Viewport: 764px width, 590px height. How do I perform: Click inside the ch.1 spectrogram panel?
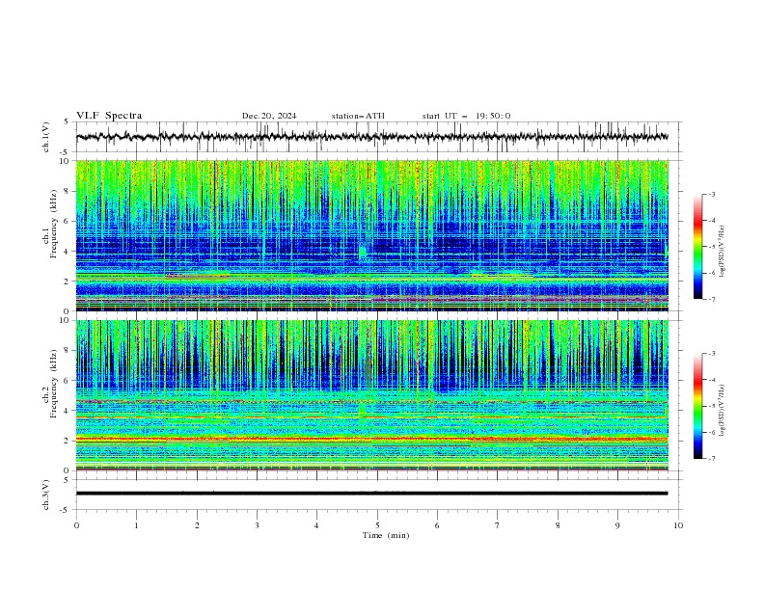point(371,235)
